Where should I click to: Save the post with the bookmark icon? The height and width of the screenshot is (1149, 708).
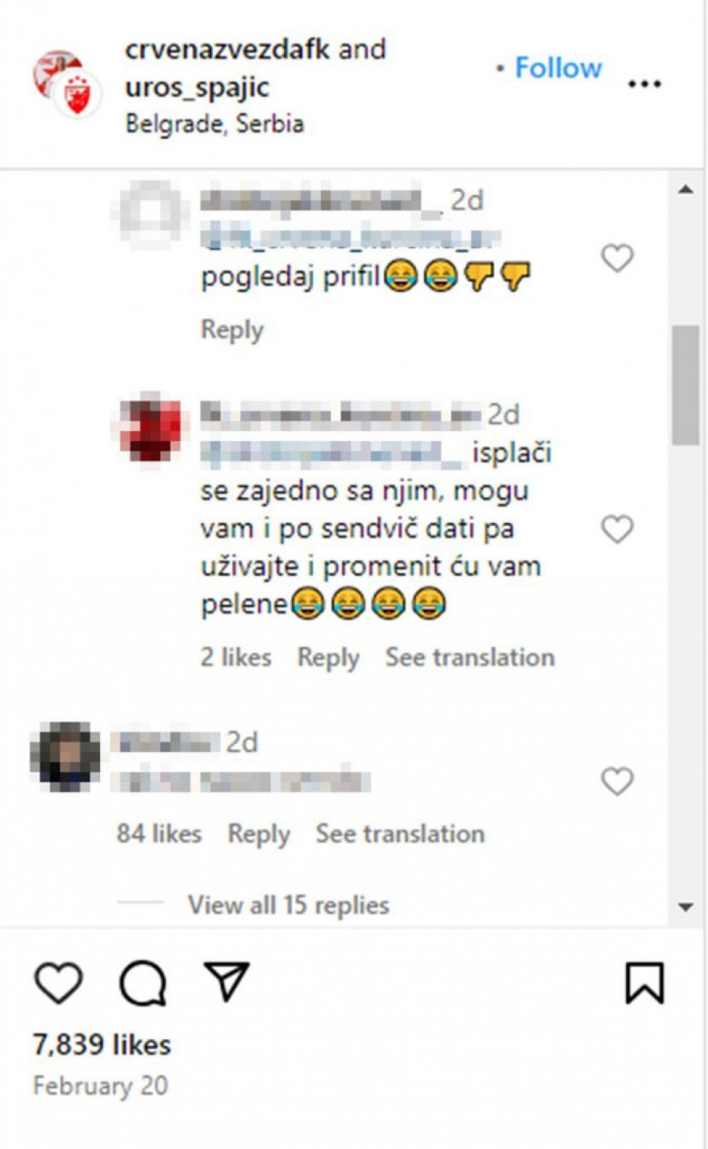[644, 983]
